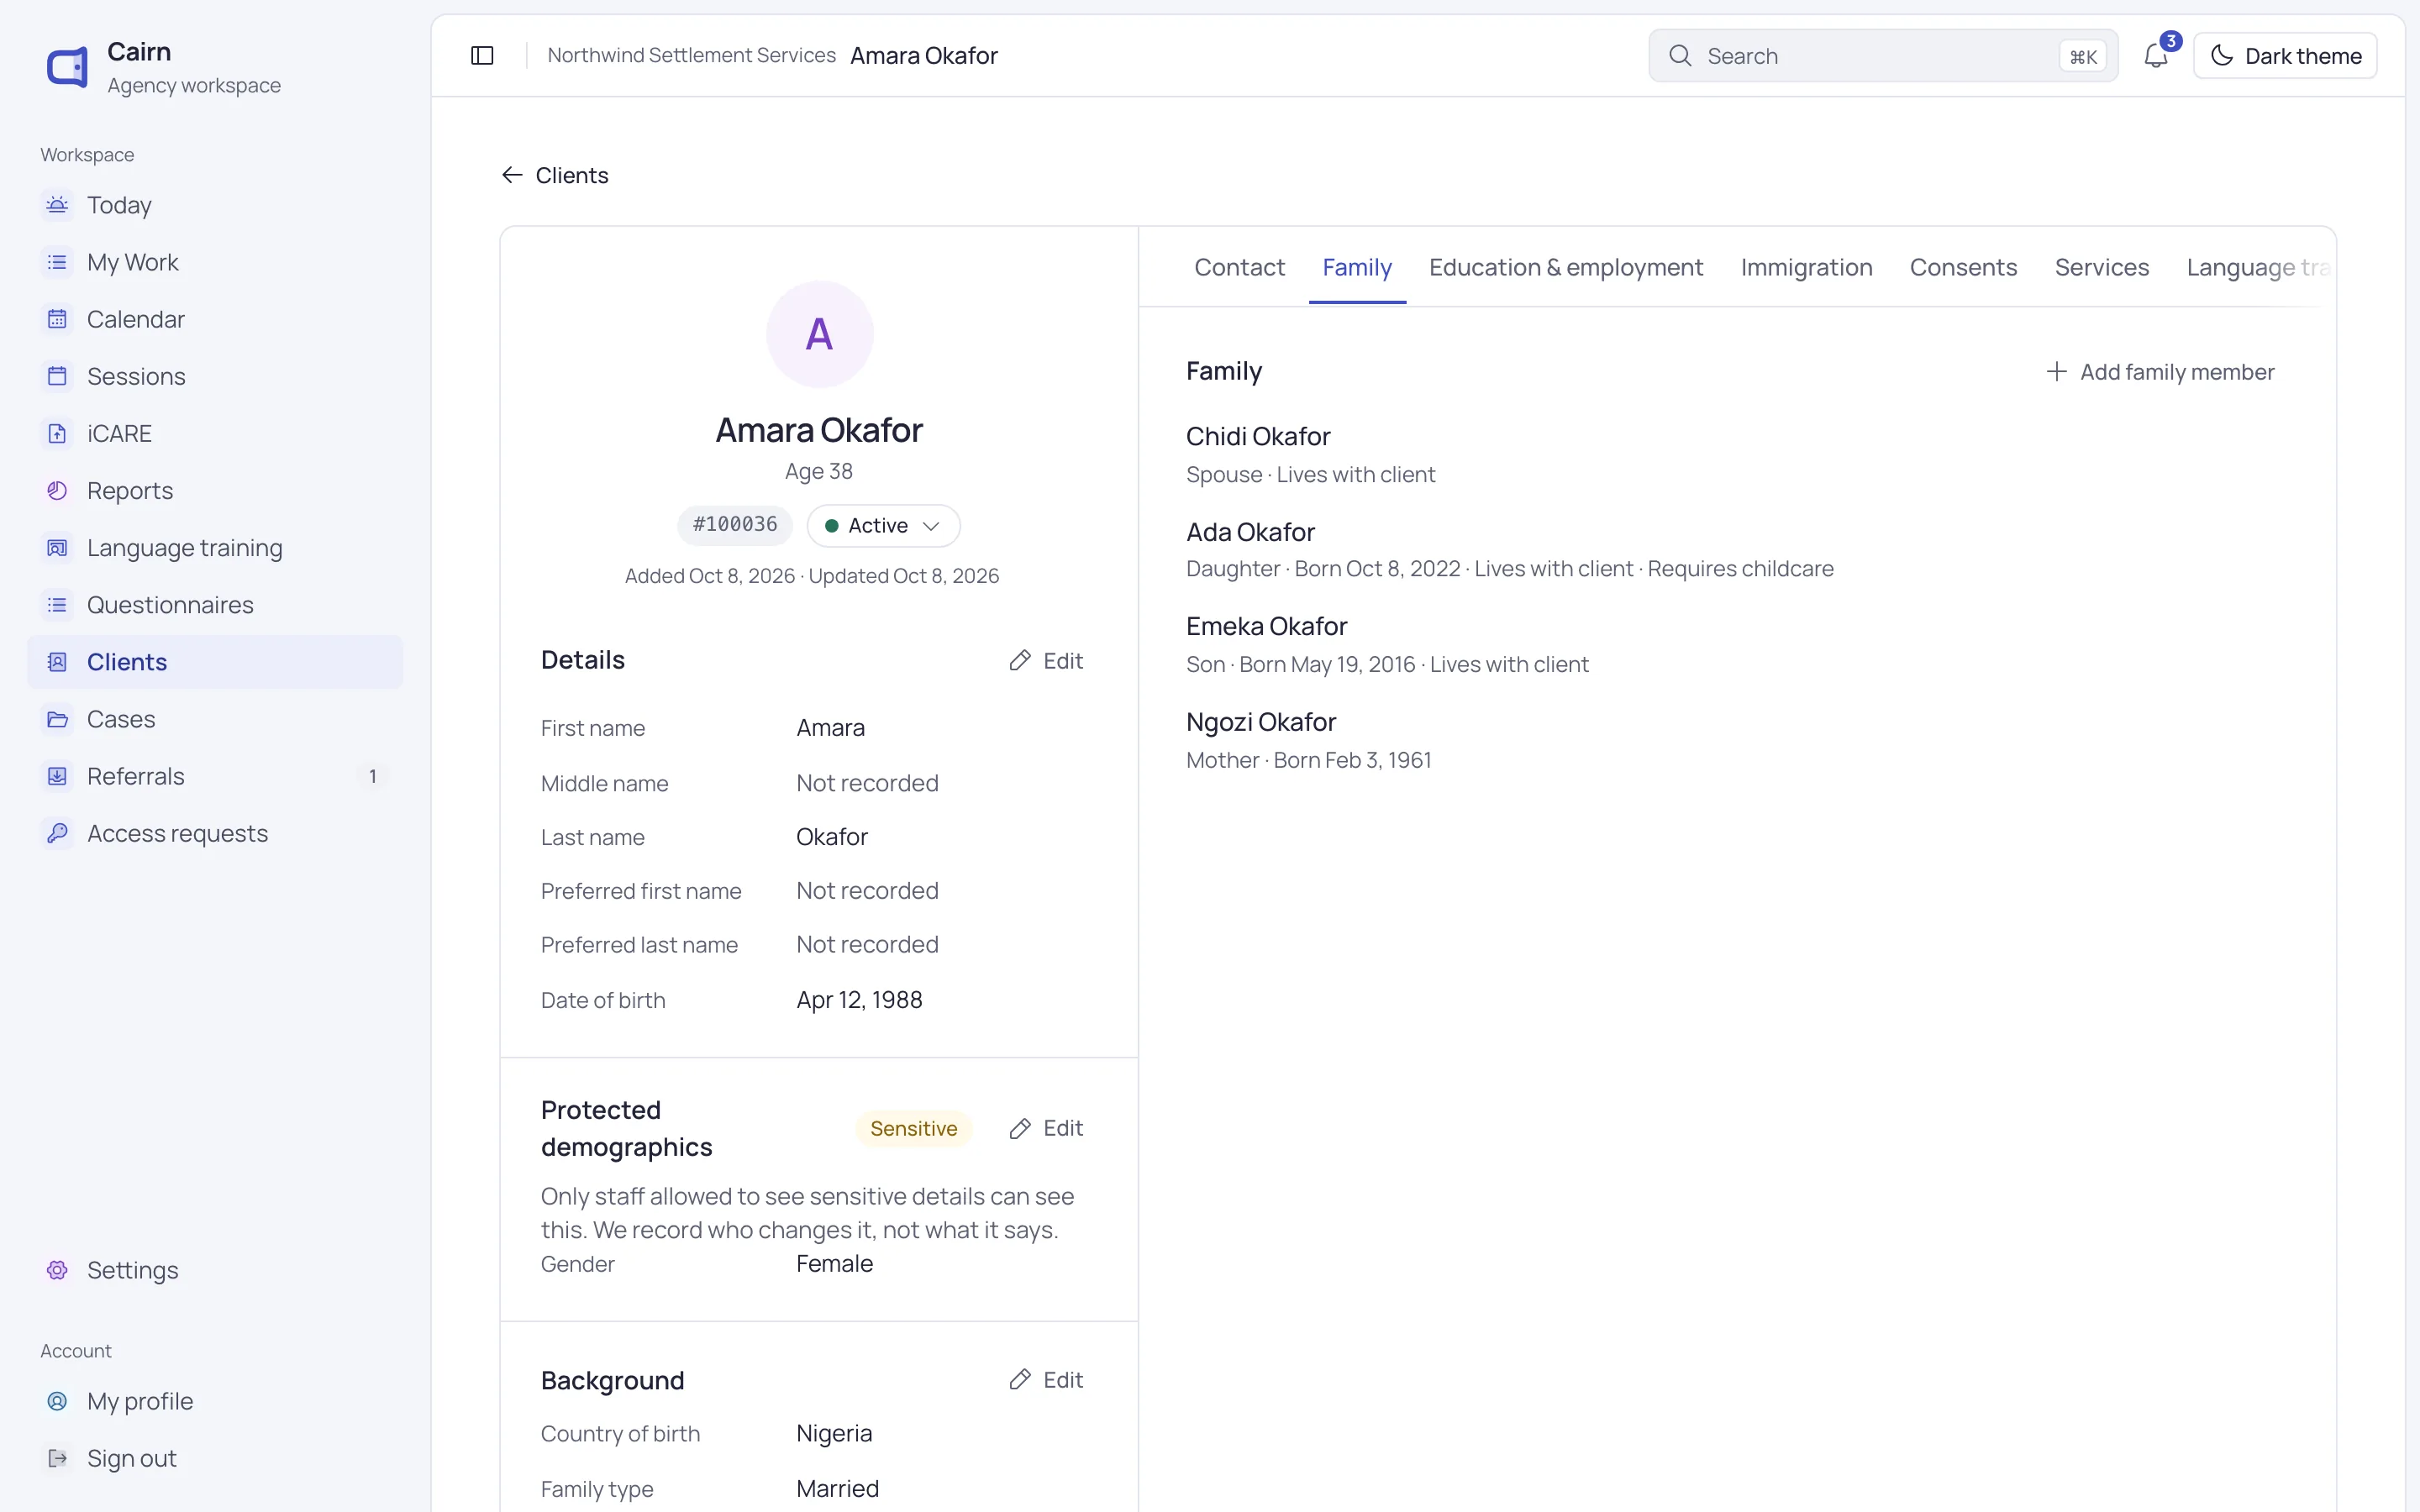Click the Calendar sidebar icon

point(57,319)
